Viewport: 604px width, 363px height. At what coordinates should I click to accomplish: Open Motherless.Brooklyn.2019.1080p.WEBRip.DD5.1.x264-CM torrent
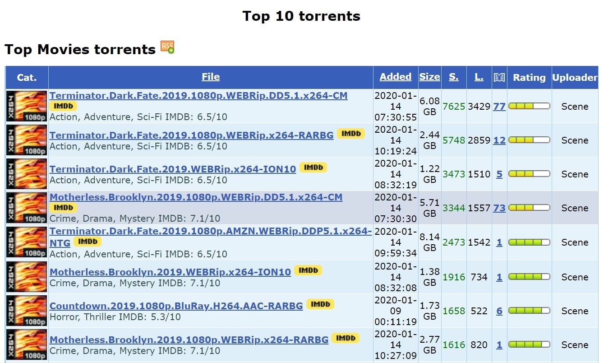[196, 197]
